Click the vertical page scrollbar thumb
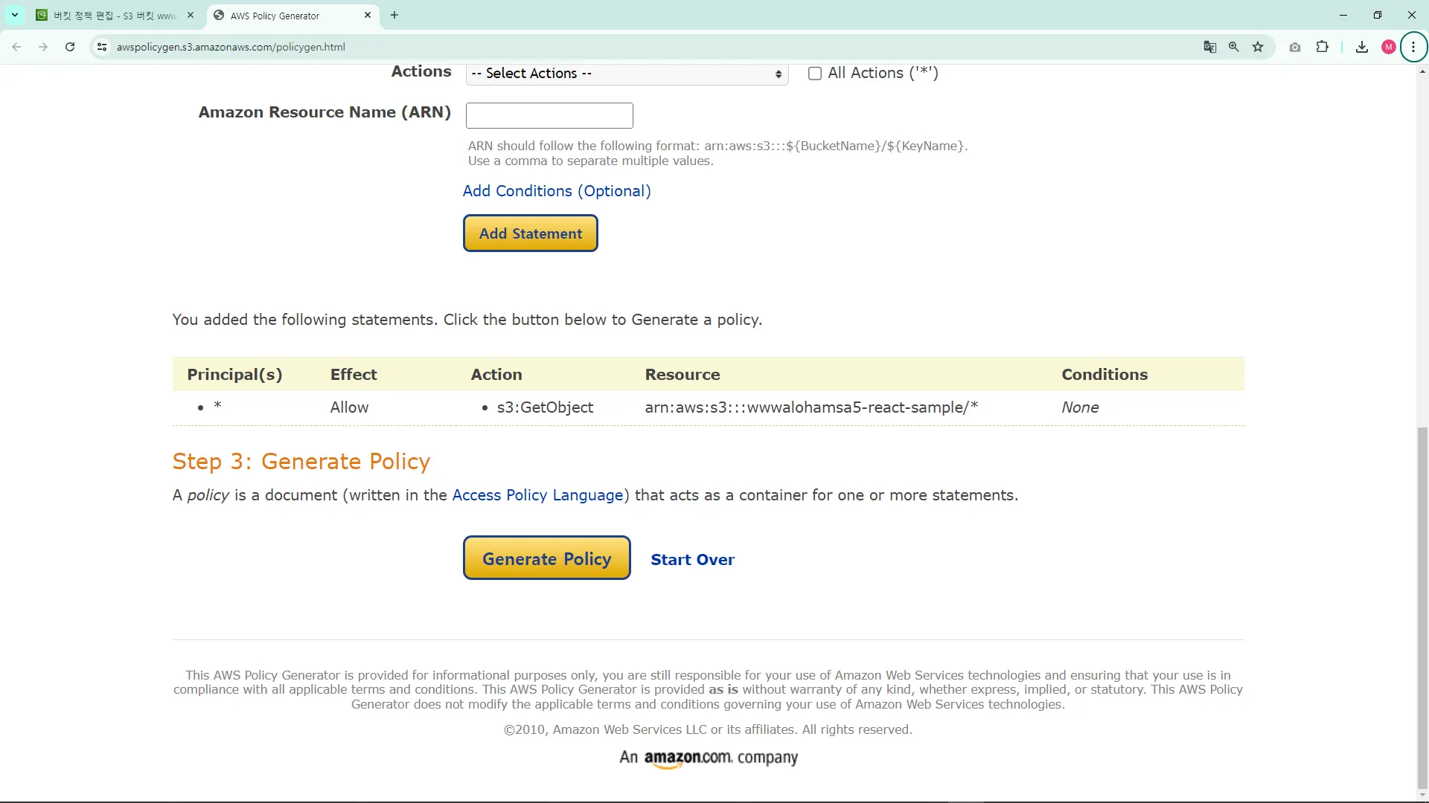 (x=1422, y=606)
